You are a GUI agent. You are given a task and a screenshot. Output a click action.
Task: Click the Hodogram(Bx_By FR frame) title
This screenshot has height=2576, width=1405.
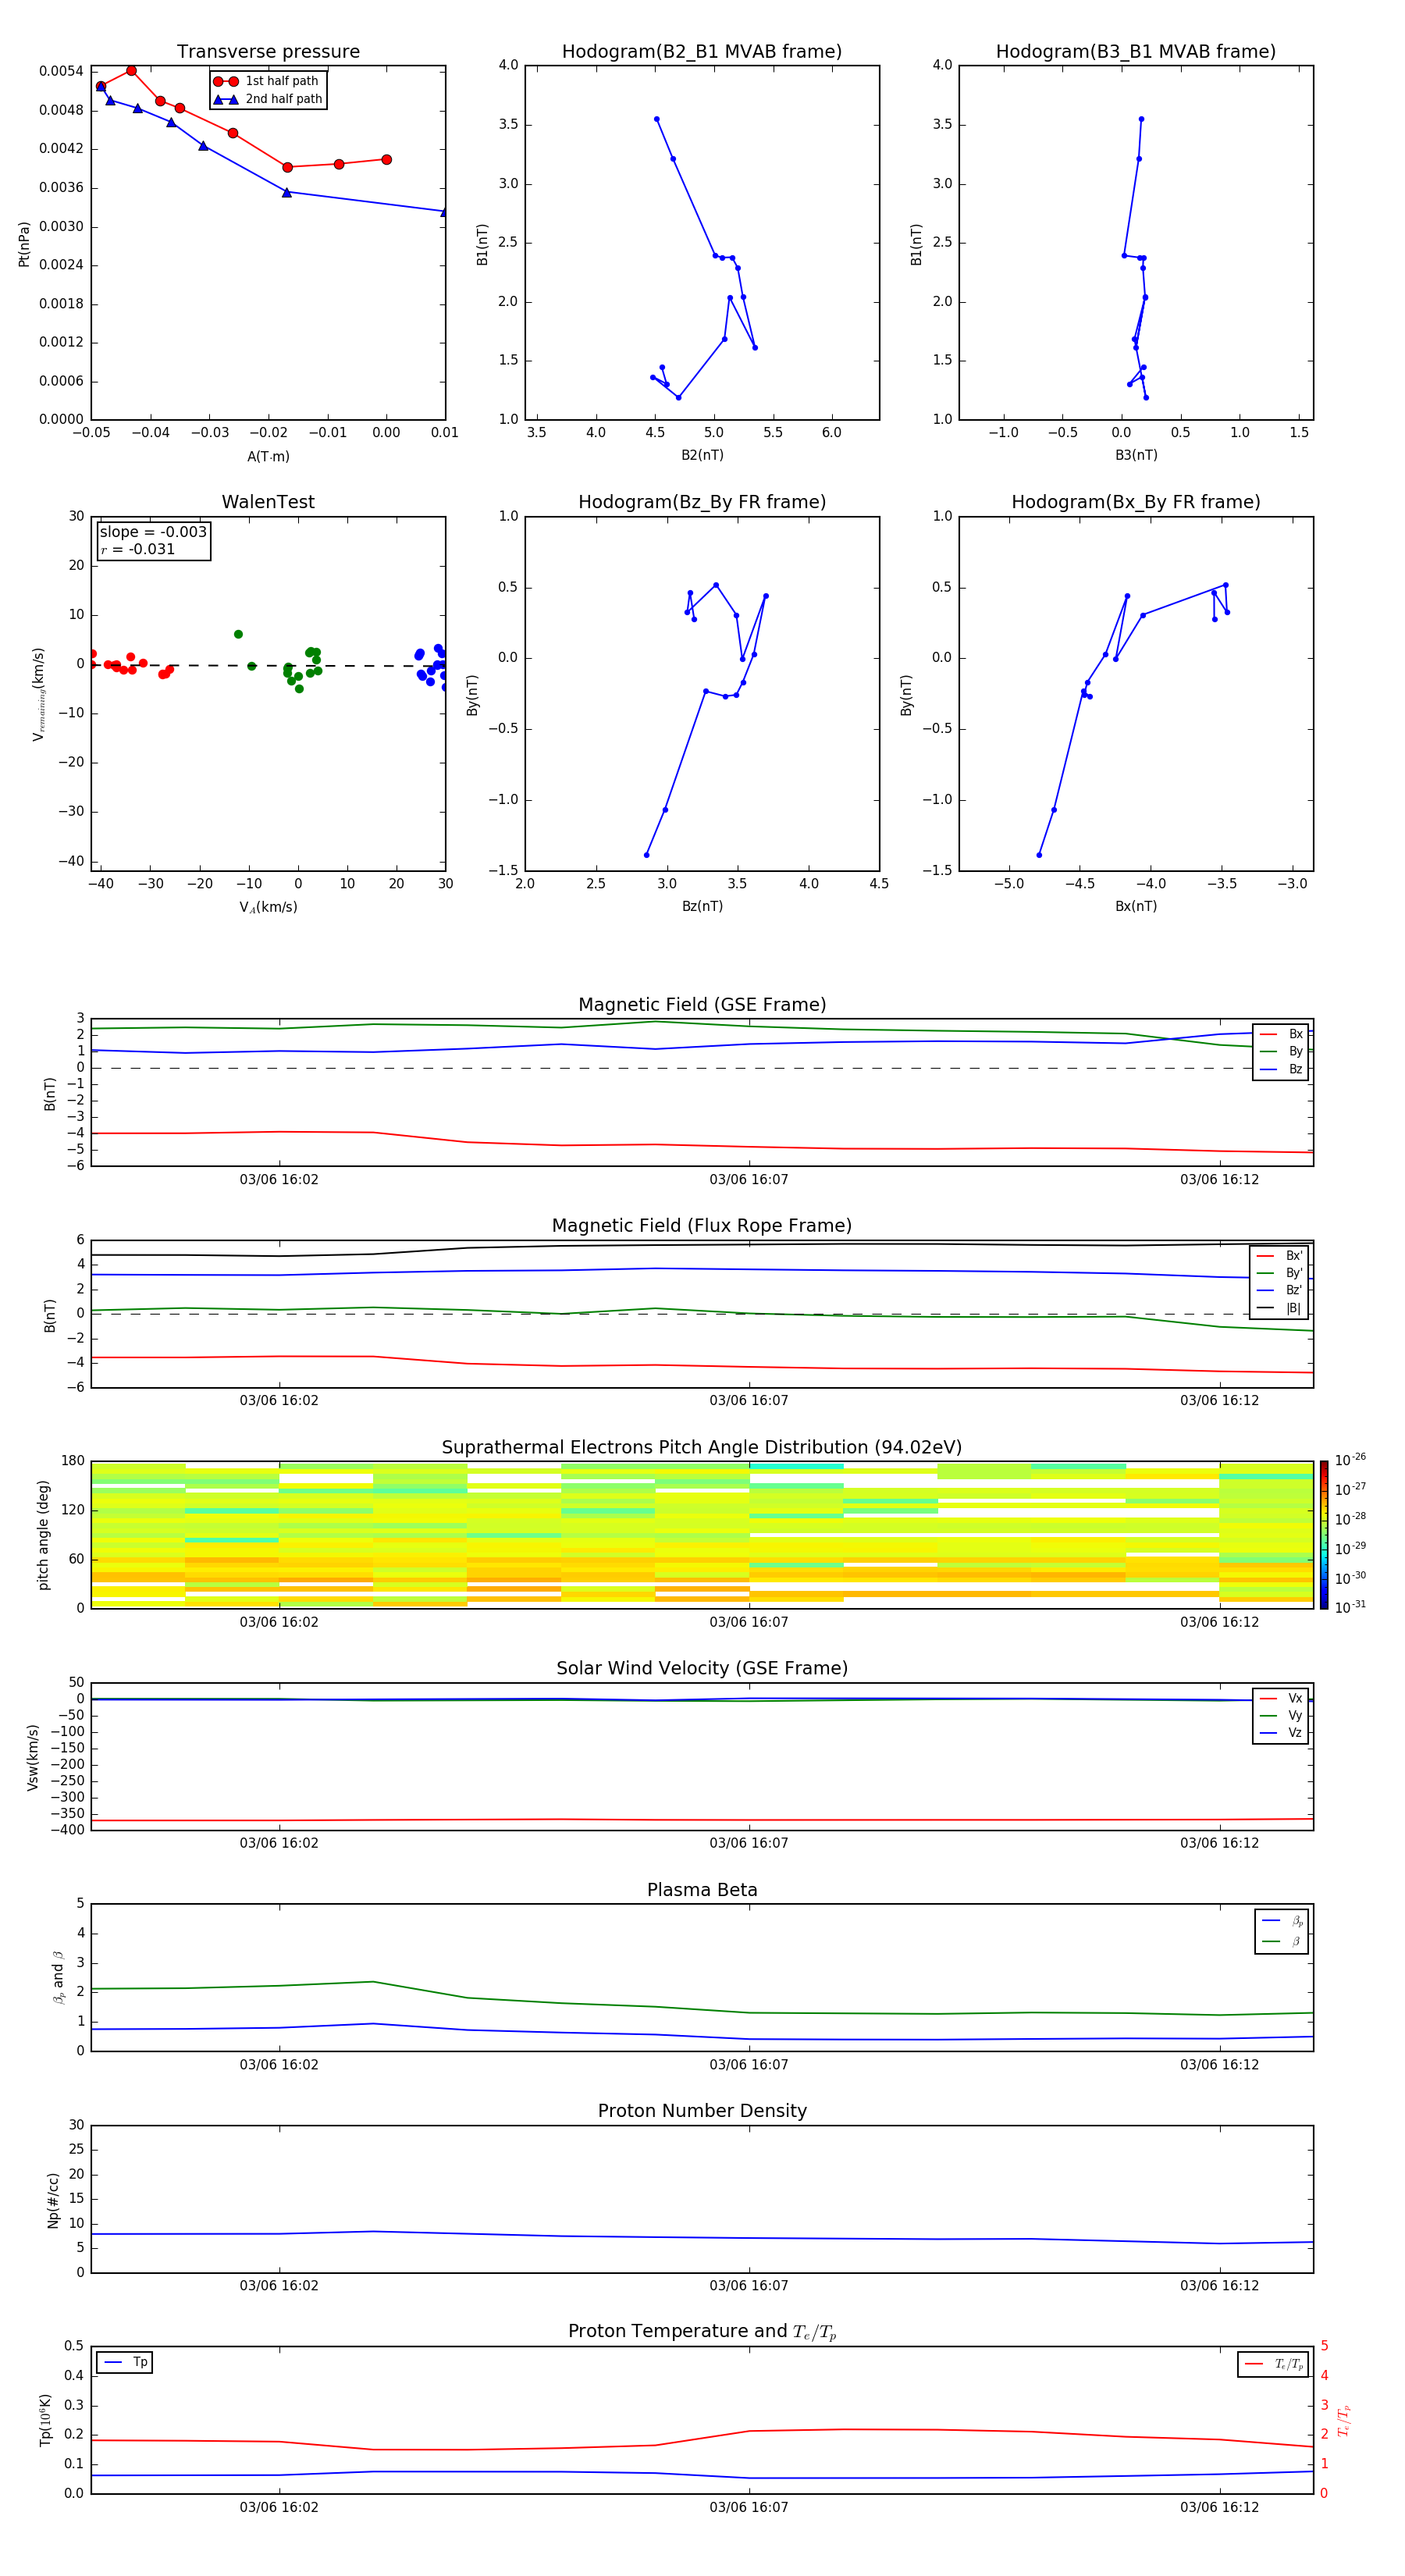click(1136, 502)
